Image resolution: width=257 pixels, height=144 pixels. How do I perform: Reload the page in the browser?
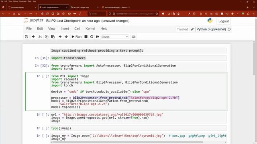pyautogui.click(x=14, y=14)
